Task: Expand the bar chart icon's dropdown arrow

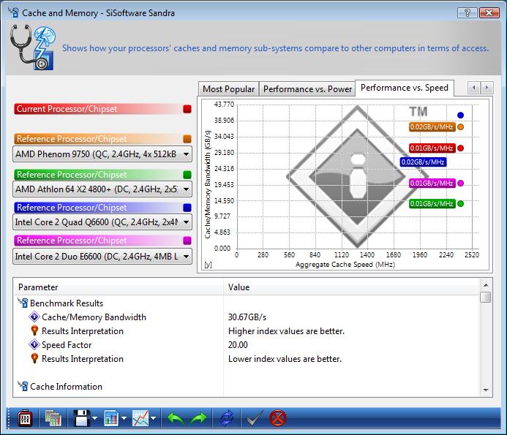Action: coord(124,418)
